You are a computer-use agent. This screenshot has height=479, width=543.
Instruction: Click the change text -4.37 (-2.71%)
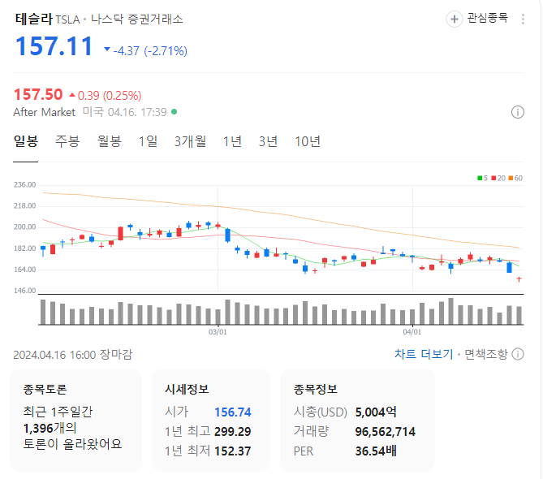pos(150,51)
